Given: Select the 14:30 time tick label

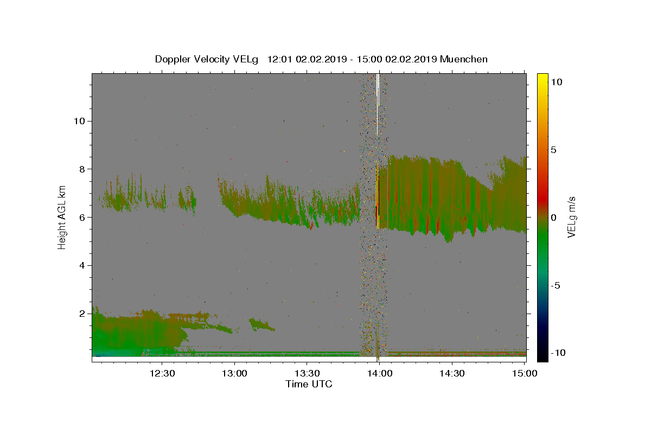Looking at the screenshot, I should (x=452, y=373).
